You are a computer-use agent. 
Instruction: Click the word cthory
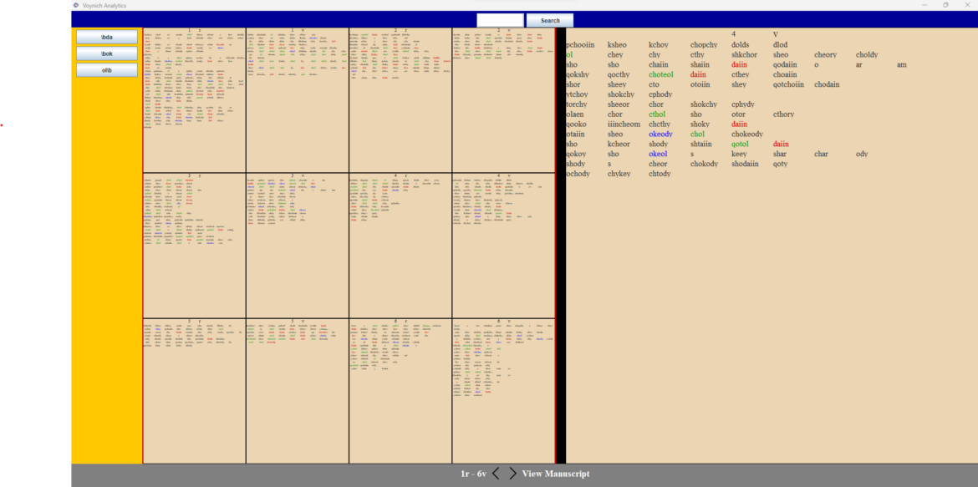[x=784, y=114]
